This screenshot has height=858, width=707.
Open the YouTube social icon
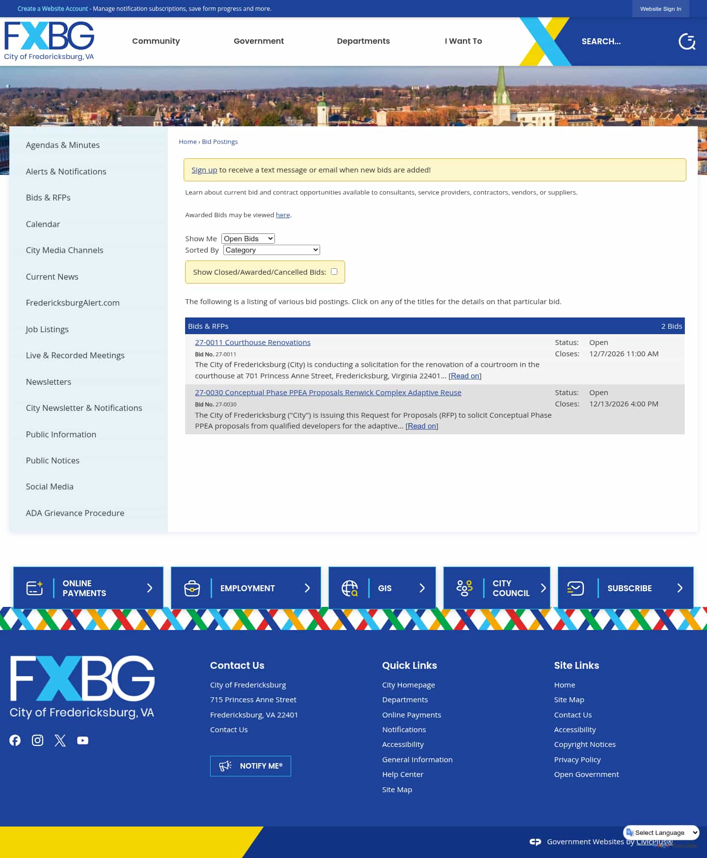tap(83, 740)
